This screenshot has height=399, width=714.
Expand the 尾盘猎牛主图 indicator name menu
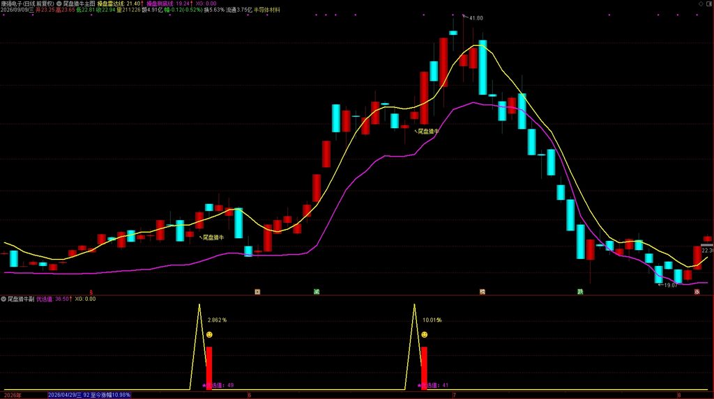click(x=79, y=3)
